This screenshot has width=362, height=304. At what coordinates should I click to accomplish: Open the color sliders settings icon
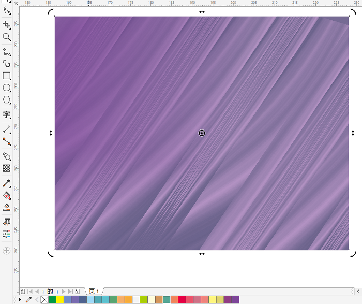coord(6,234)
